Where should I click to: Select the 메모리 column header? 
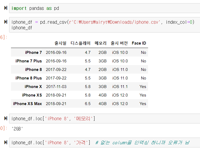[100, 43]
